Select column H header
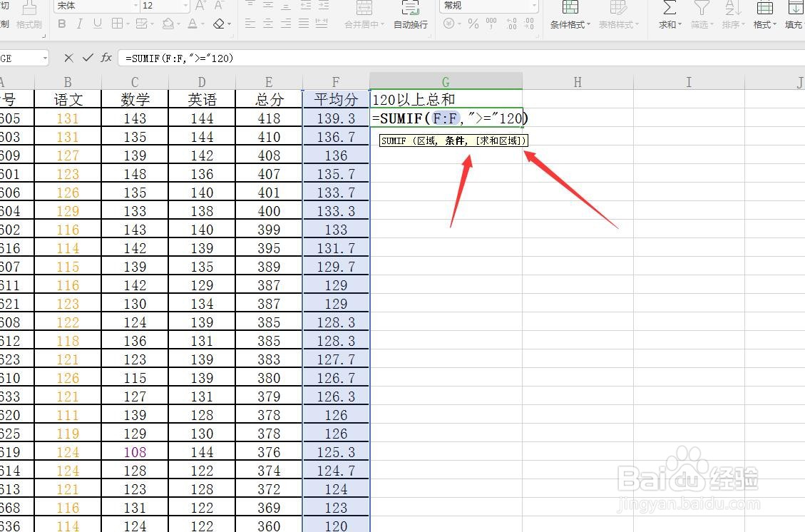This screenshot has width=805, height=532. tap(578, 81)
